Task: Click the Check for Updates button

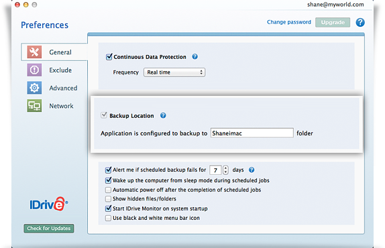Action: pos(49,229)
